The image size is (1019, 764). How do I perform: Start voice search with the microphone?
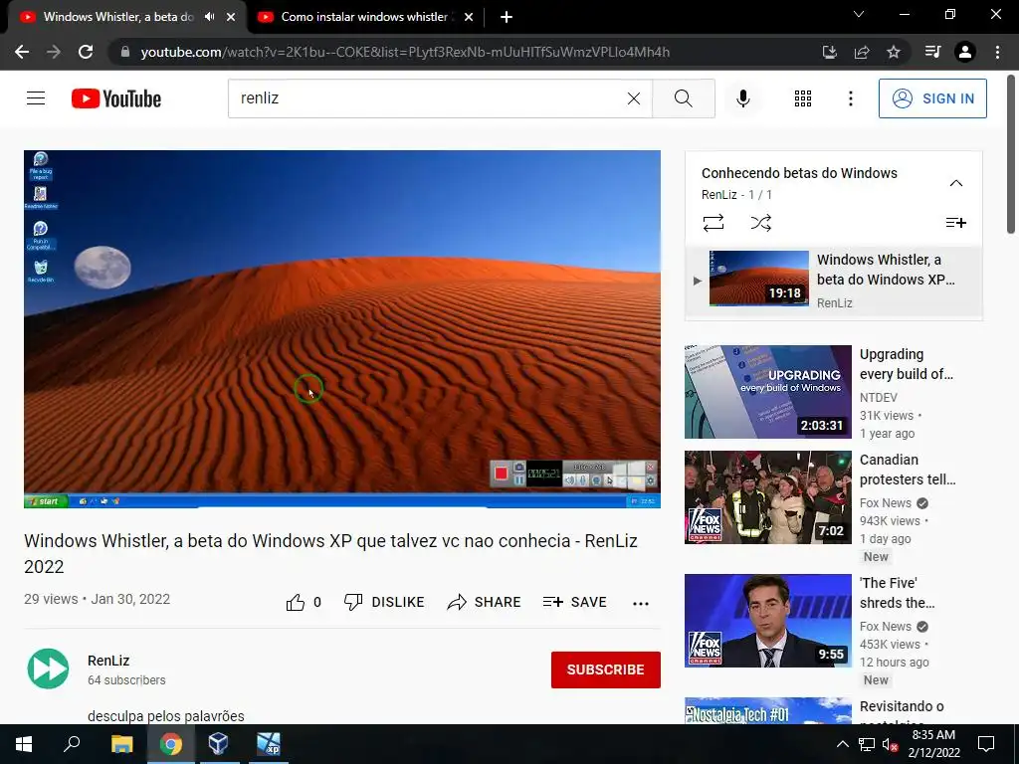point(742,98)
